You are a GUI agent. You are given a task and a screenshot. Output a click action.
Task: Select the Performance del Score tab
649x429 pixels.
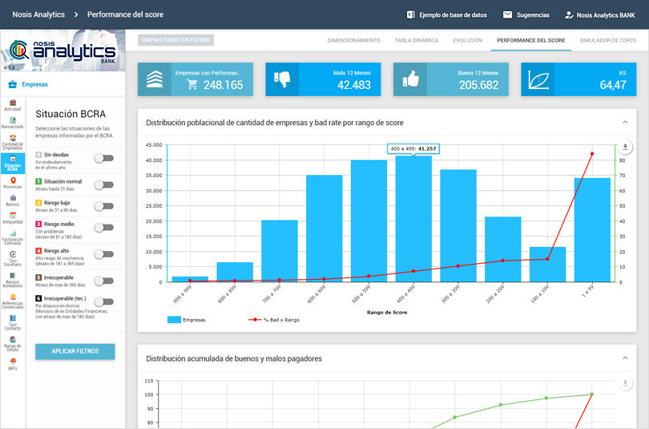click(x=530, y=40)
